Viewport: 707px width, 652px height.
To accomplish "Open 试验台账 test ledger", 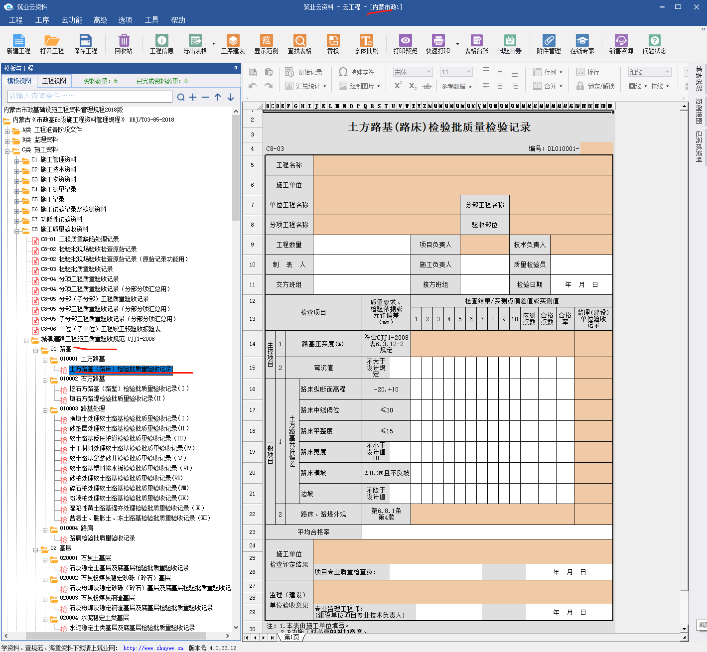I will pyautogui.click(x=510, y=44).
